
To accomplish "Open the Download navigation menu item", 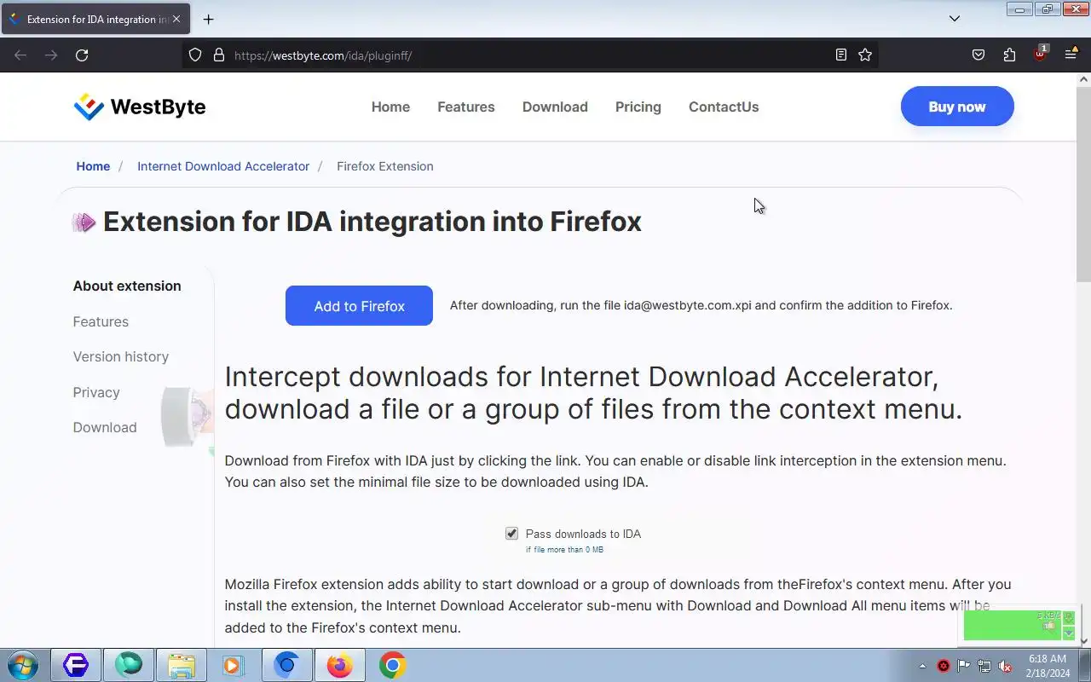I will (x=555, y=107).
